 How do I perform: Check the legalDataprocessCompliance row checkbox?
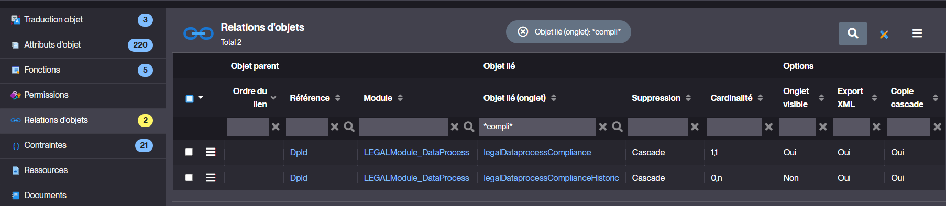click(x=189, y=152)
